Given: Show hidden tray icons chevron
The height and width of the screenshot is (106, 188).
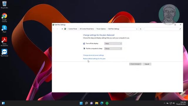Looking at the screenshot, I should click(x=164, y=103).
